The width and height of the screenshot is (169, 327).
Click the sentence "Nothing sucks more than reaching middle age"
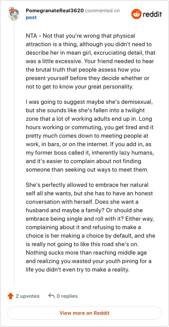point(86,252)
